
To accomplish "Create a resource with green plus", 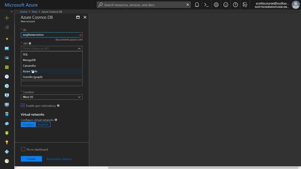I will [x=7, y=18].
